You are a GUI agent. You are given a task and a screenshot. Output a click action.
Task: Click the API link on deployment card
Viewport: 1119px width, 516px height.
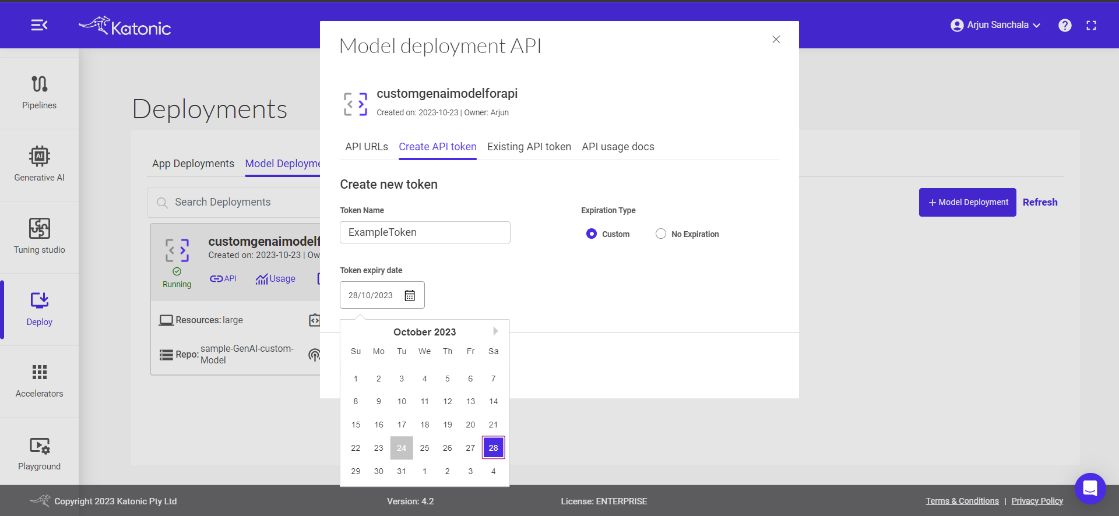pyautogui.click(x=223, y=278)
